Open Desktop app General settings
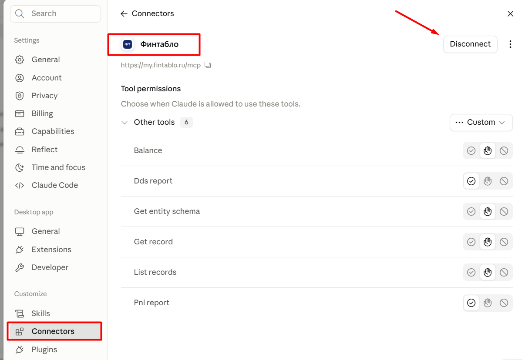 (x=56, y=231)
